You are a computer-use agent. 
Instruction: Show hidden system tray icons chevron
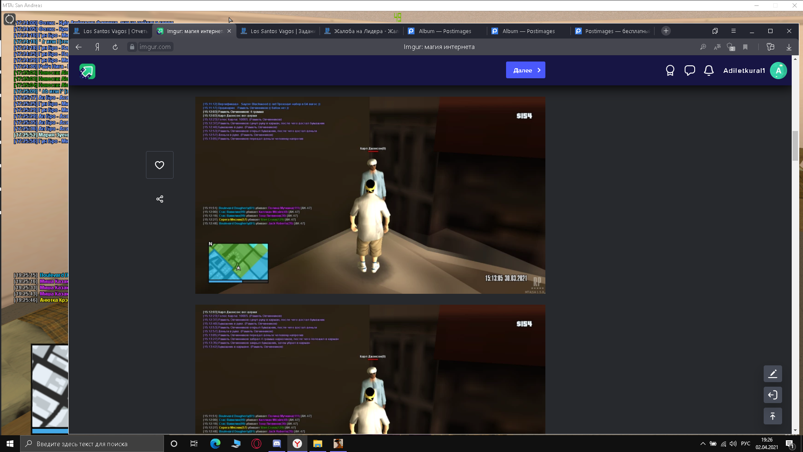[703, 444]
